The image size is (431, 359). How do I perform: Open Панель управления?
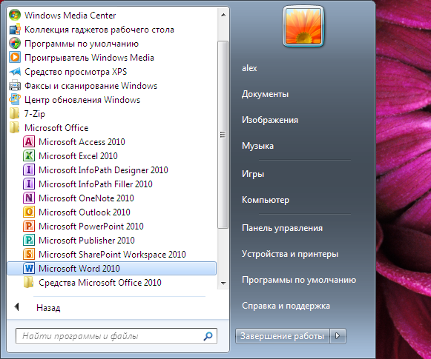(x=282, y=228)
